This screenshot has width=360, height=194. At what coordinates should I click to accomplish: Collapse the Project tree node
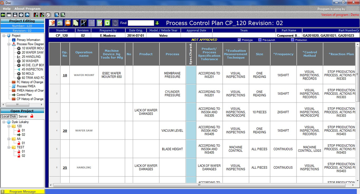click(4, 36)
